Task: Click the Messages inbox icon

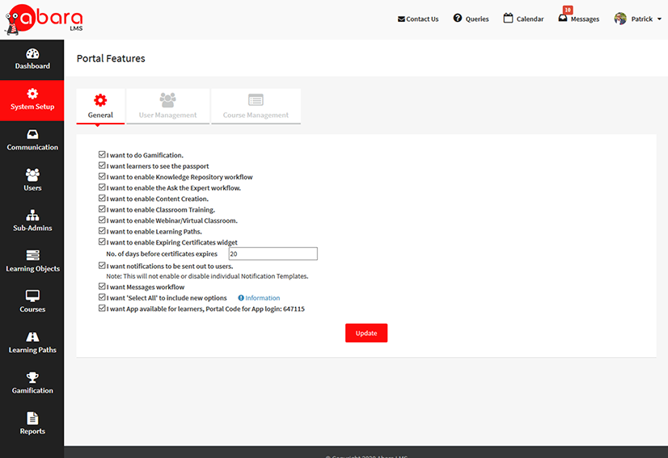Action: tap(563, 18)
